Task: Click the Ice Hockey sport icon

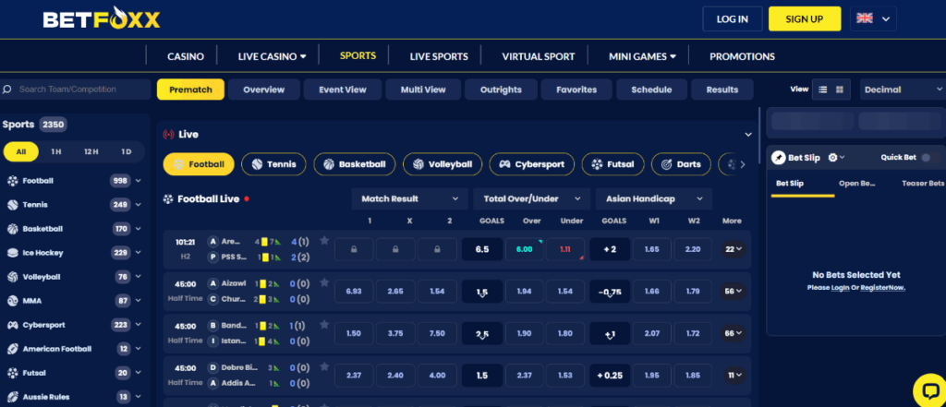Action: [x=12, y=253]
